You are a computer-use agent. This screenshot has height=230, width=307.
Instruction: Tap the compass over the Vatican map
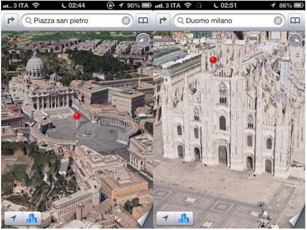coord(143,40)
